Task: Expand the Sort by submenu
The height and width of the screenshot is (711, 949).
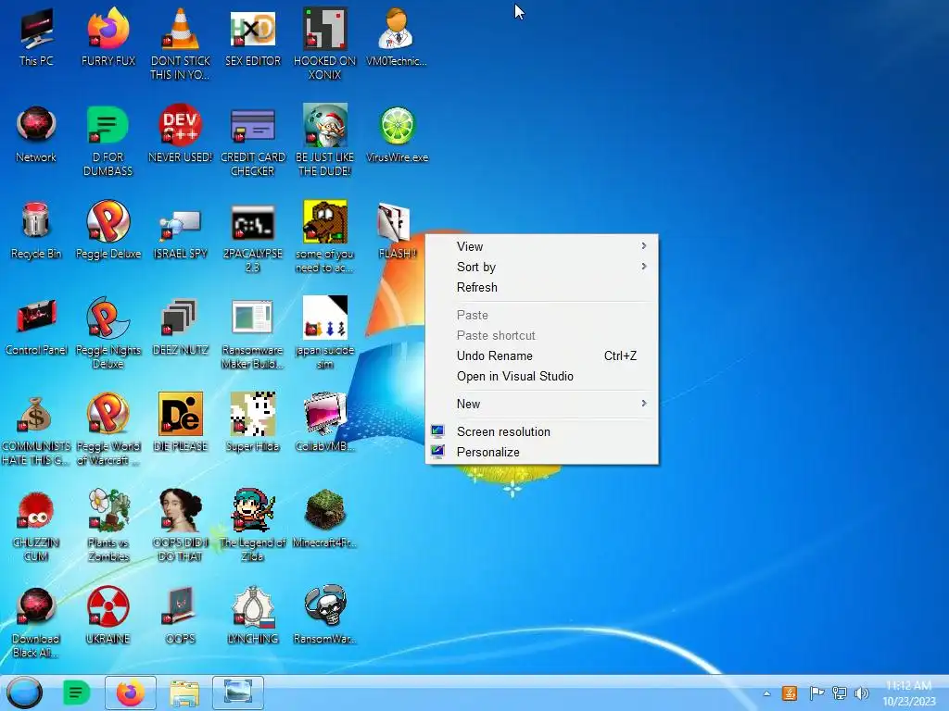Action: pyautogui.click(x=541, y=267)
